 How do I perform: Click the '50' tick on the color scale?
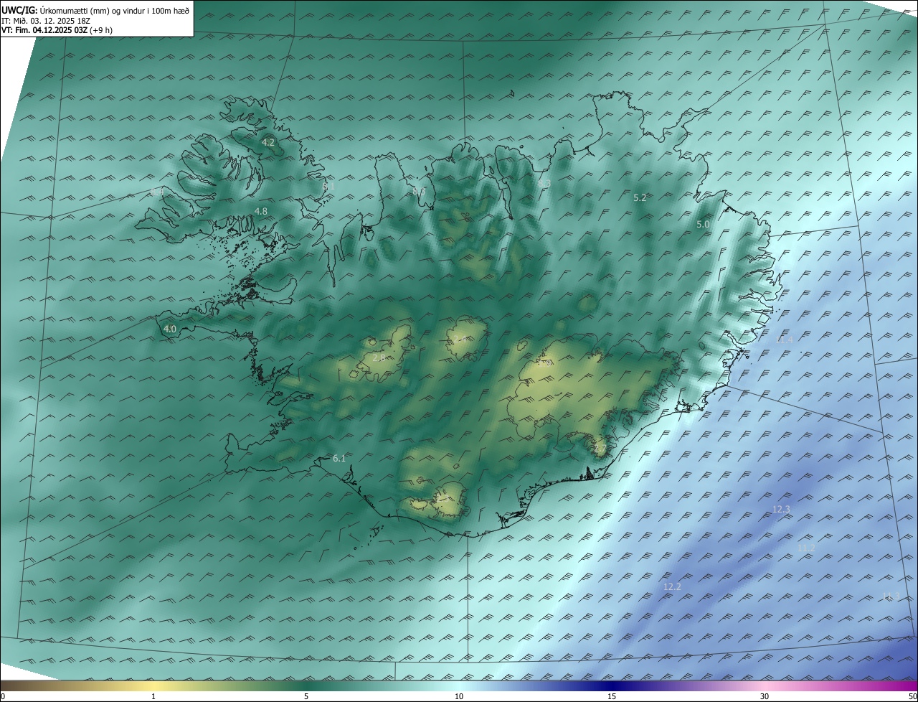click(x=912, y=696)
